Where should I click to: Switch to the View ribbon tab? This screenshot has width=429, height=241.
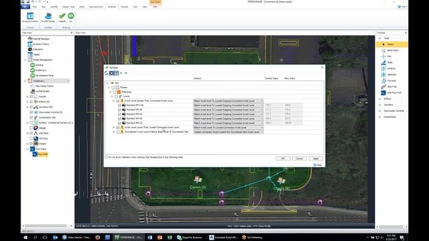[x=135, y=7]
